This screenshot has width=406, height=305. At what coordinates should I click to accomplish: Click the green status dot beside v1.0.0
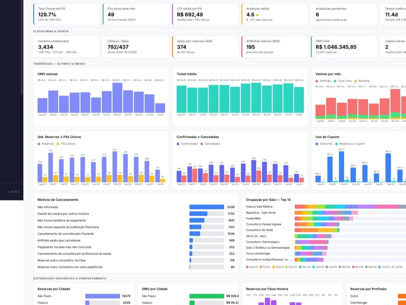coord(8,192)
